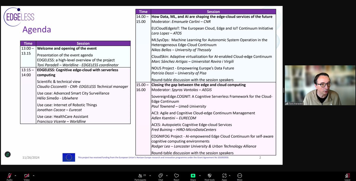Select Toni Paradell's video thumbnail
This screenshot has height=181, width=356.
pos(320,85)
